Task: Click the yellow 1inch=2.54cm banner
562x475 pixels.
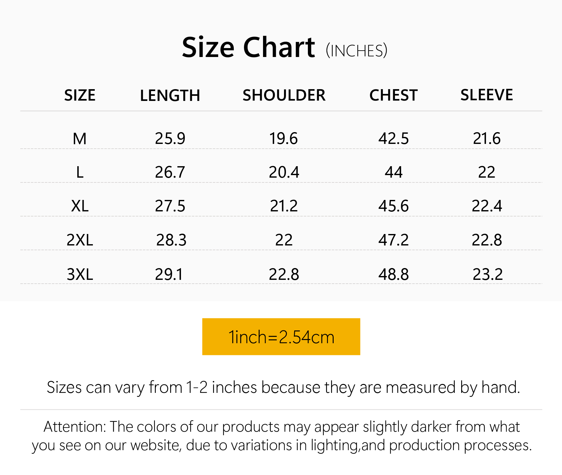Action: pyautogui.click(x=281, y=337)
